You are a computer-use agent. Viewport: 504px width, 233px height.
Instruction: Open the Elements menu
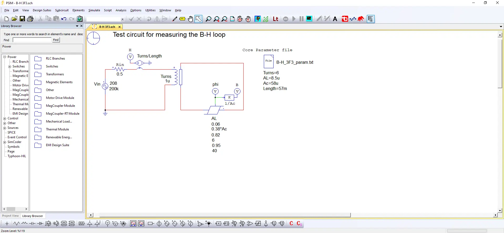(x=78, y=10)
